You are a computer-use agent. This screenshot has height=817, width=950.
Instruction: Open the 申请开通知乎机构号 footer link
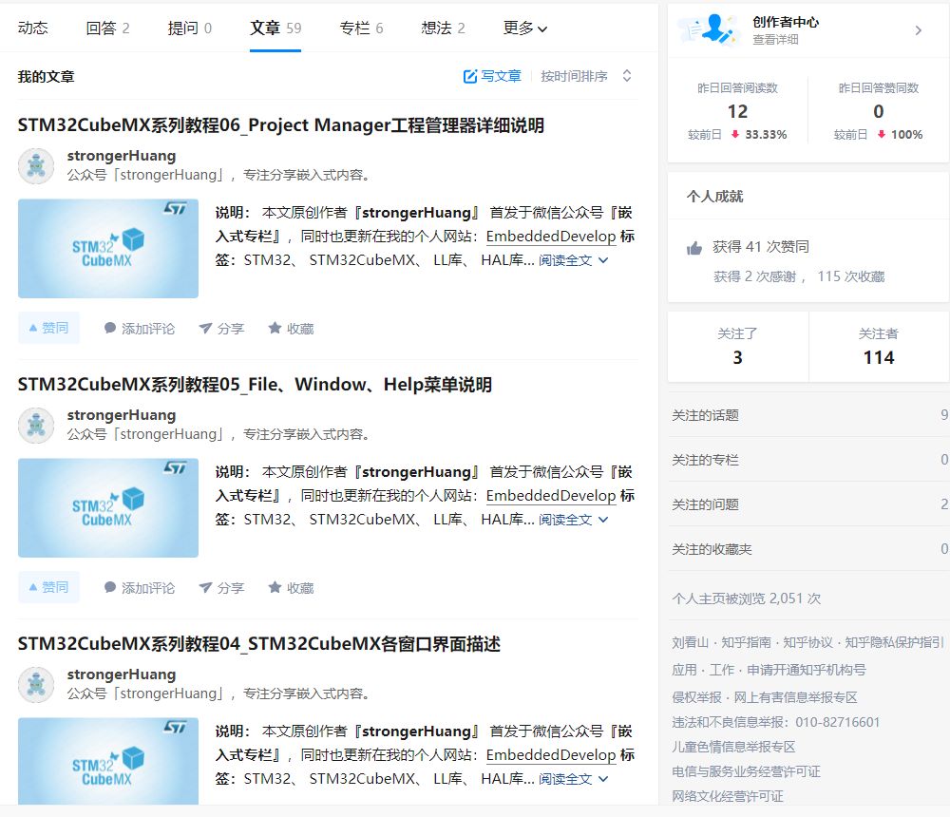pyautogui.click(x=806, y=670)
